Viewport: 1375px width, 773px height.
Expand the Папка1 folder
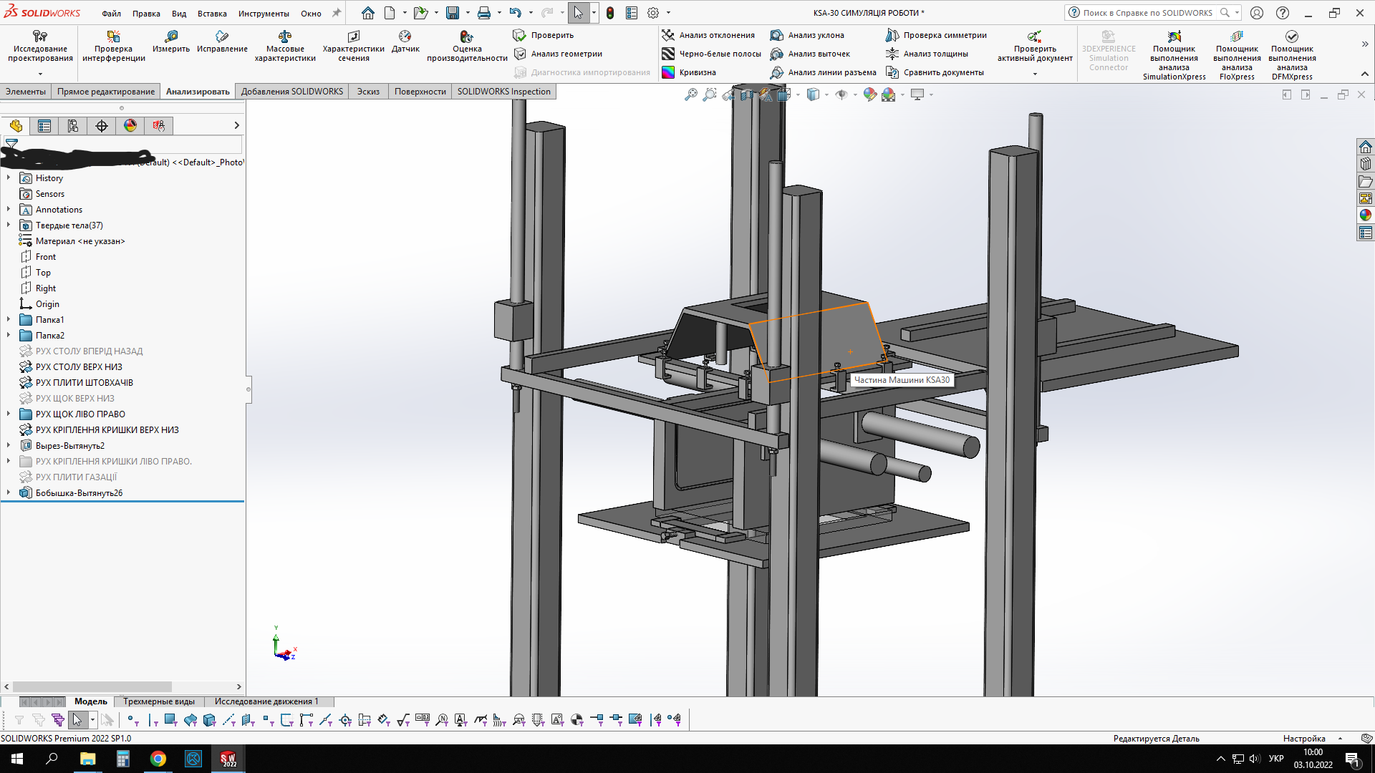[x=9, y=320]
